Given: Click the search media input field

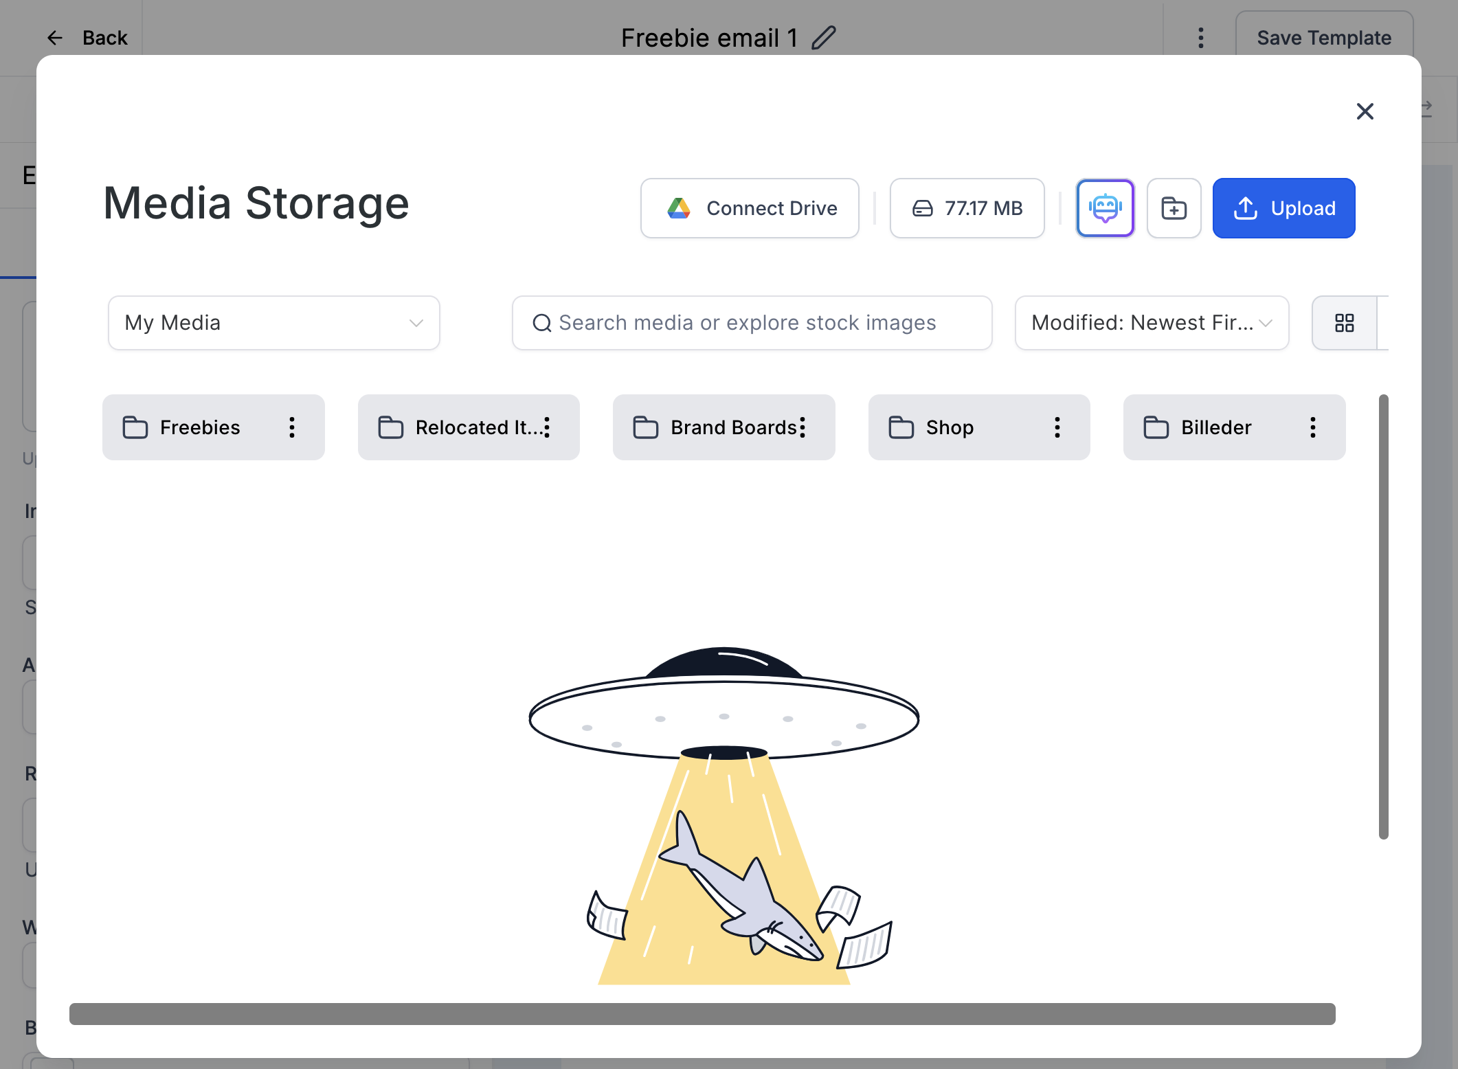Looking at the screenshot, I should coord(752,323).
